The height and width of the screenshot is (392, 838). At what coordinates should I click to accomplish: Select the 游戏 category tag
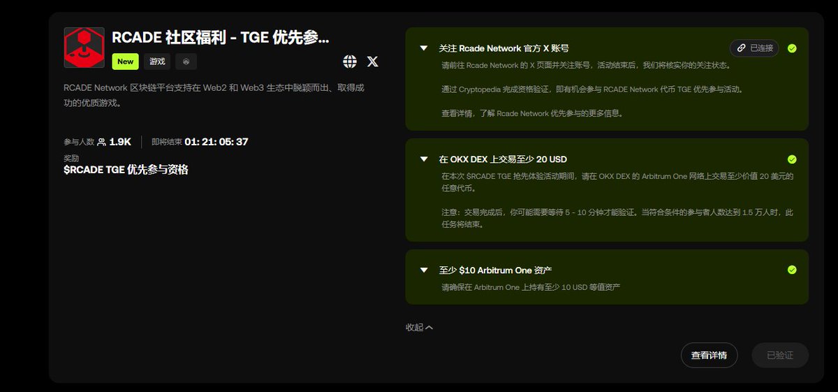point(157,61)
